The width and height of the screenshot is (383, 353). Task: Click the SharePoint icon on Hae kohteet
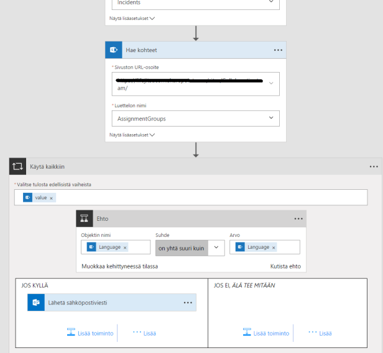(114, 50)
